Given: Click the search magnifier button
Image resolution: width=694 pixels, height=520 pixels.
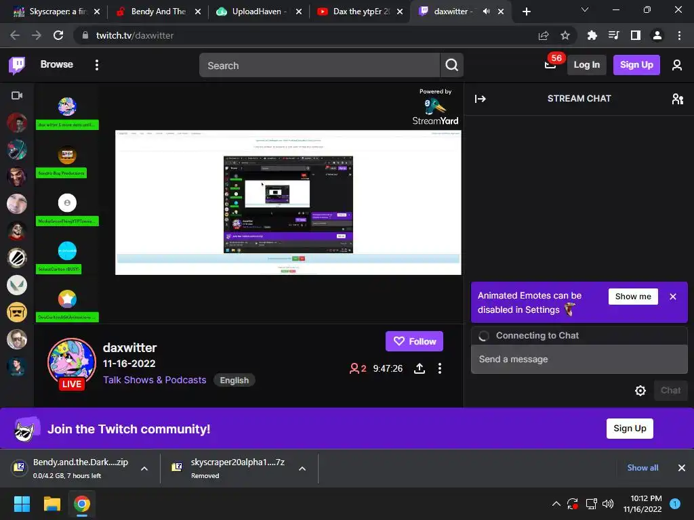Looking at the screenshot, I should (x=452, y=65).
